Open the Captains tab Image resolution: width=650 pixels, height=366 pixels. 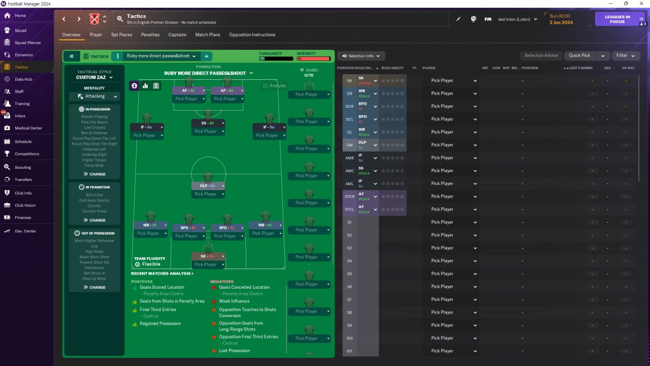[x=177, y=35]
